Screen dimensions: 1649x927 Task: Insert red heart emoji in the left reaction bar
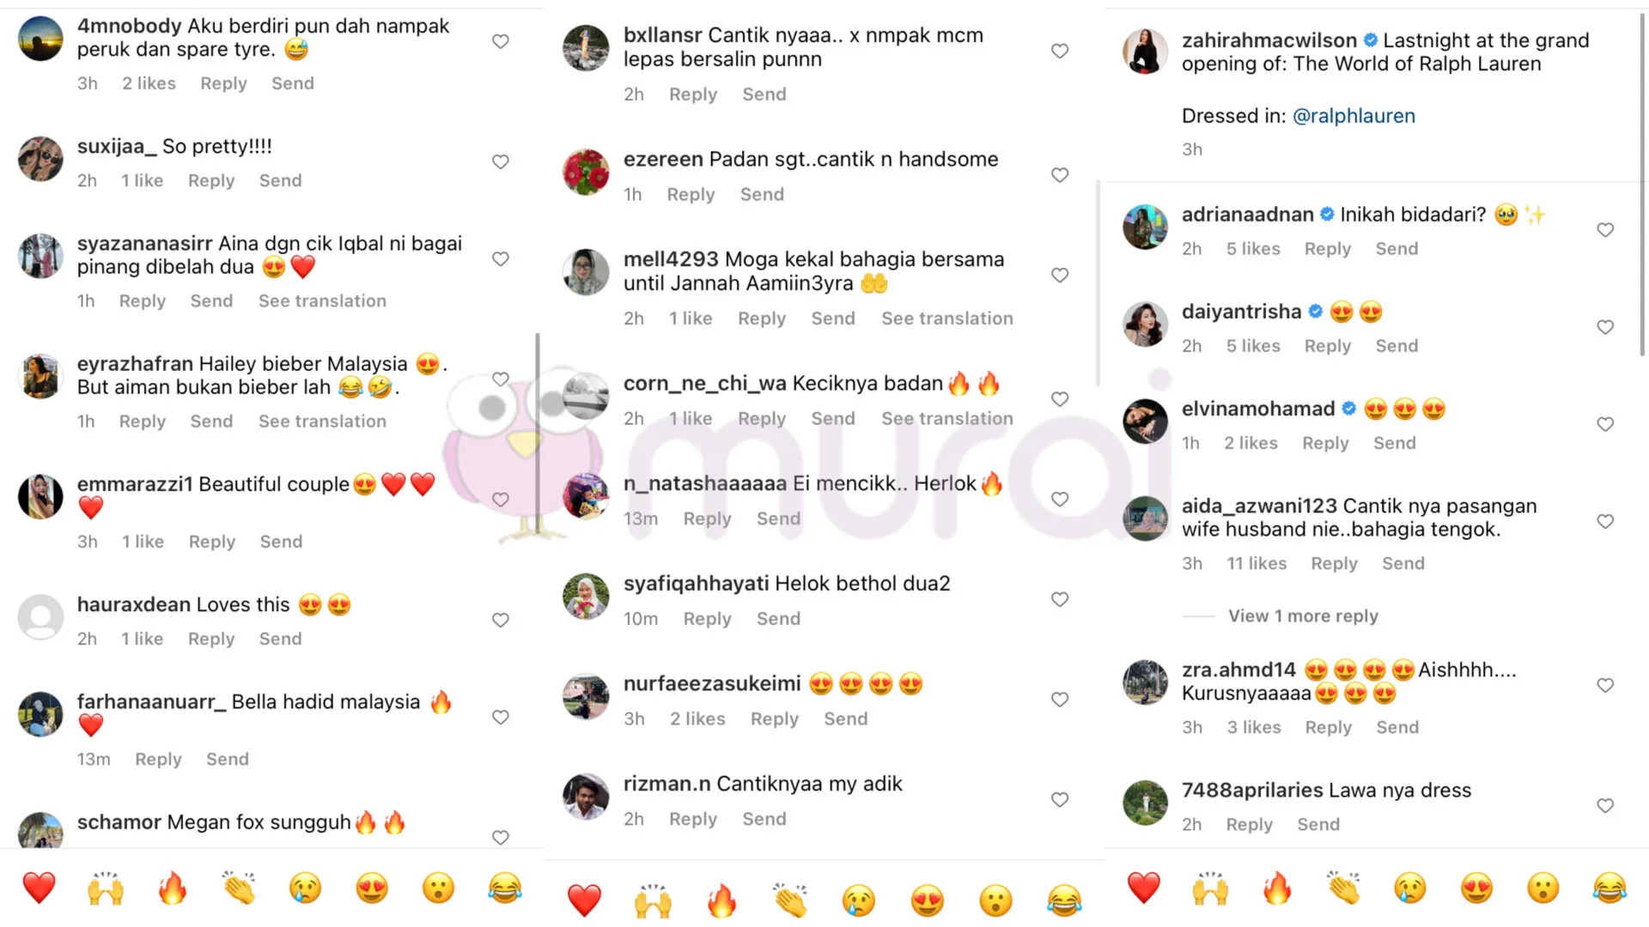point(39,888)
